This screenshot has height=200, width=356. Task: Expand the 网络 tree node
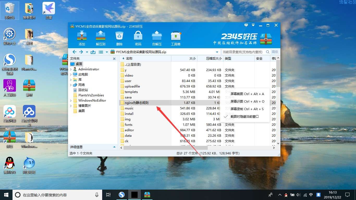tap(71, 85)
